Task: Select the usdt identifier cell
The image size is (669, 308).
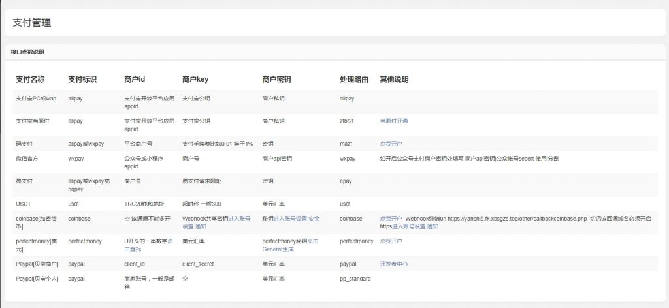Action: tap(73, 204)
